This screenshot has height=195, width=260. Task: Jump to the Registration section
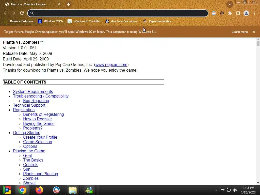click(x=24, y=110)
